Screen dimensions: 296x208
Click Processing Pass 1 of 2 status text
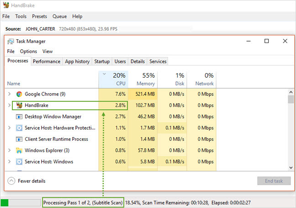coord(83,203)
